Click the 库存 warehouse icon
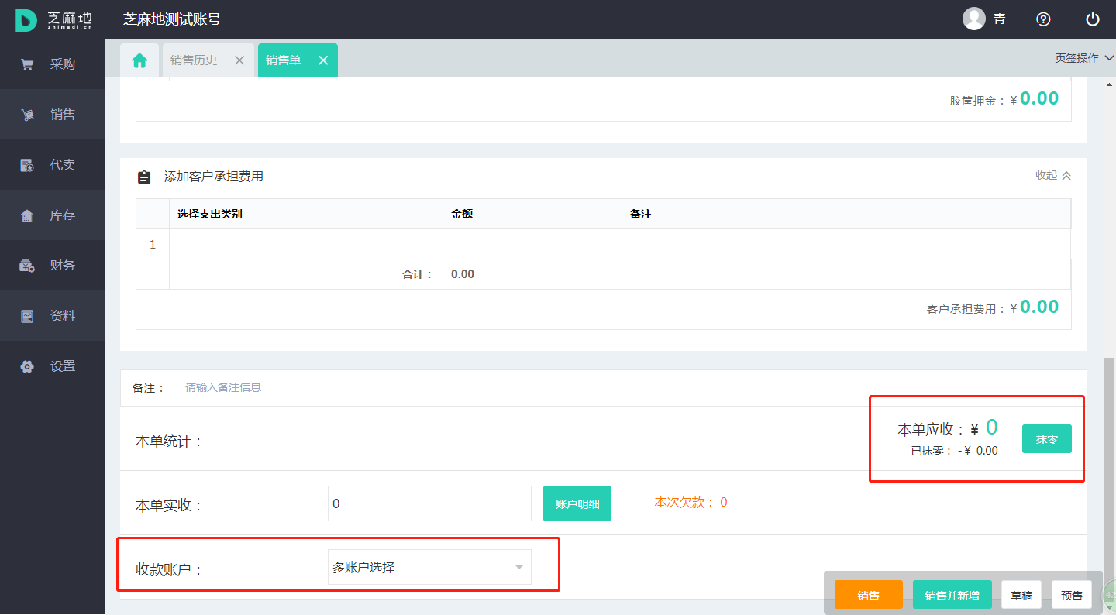Viewport: 1116px width, 615px height. [x=27, y=215]
